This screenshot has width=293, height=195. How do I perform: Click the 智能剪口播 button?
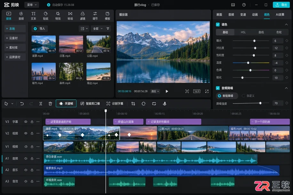[x=90, y=104]
